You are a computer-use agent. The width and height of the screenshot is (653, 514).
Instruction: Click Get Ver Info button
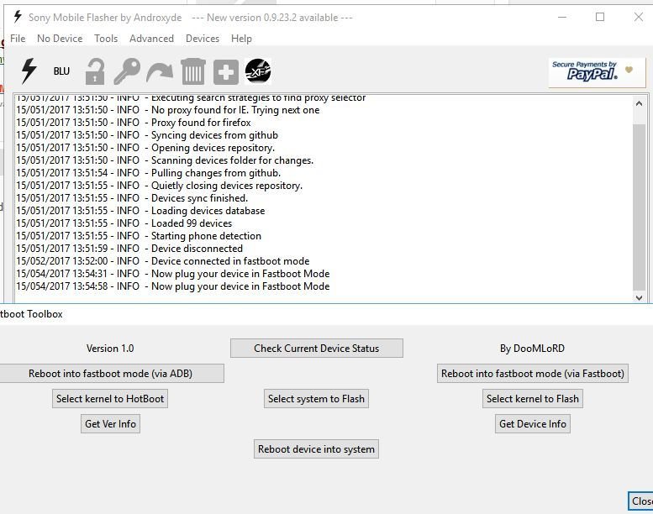110,423
